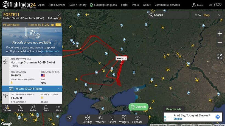Viewport: 225px width, 126px height.
Task: Open the Data / History menu
Action: 78,5
